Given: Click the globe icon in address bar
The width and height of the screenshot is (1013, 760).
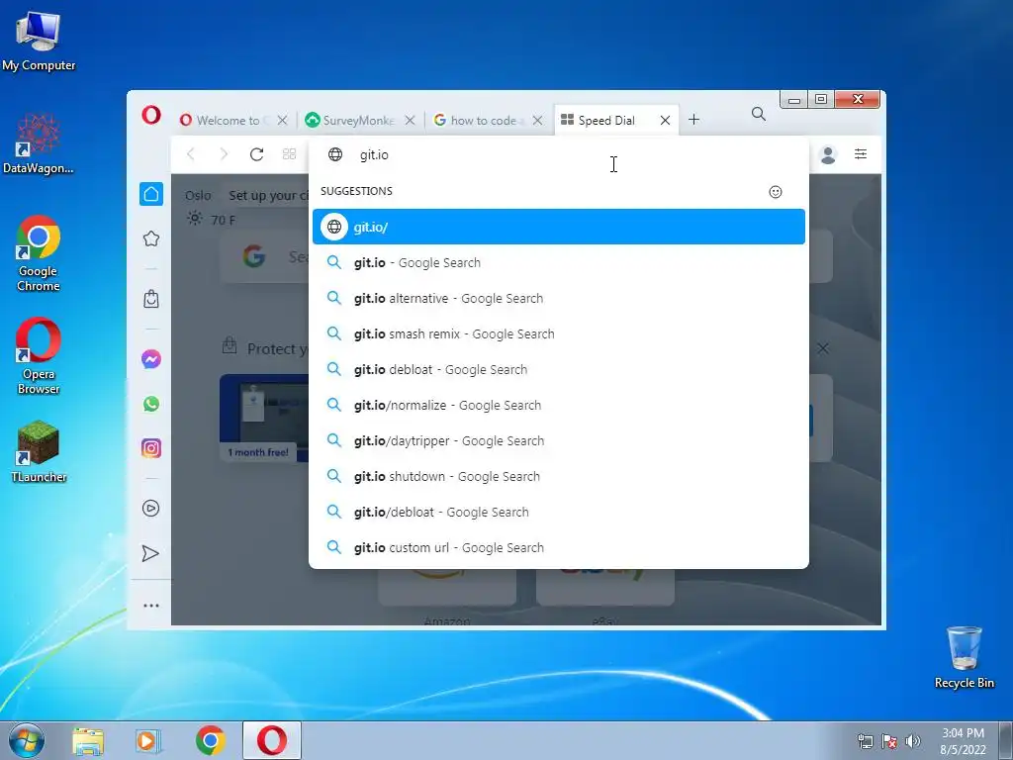Looking at the screenshot, I should coord(335,154).
